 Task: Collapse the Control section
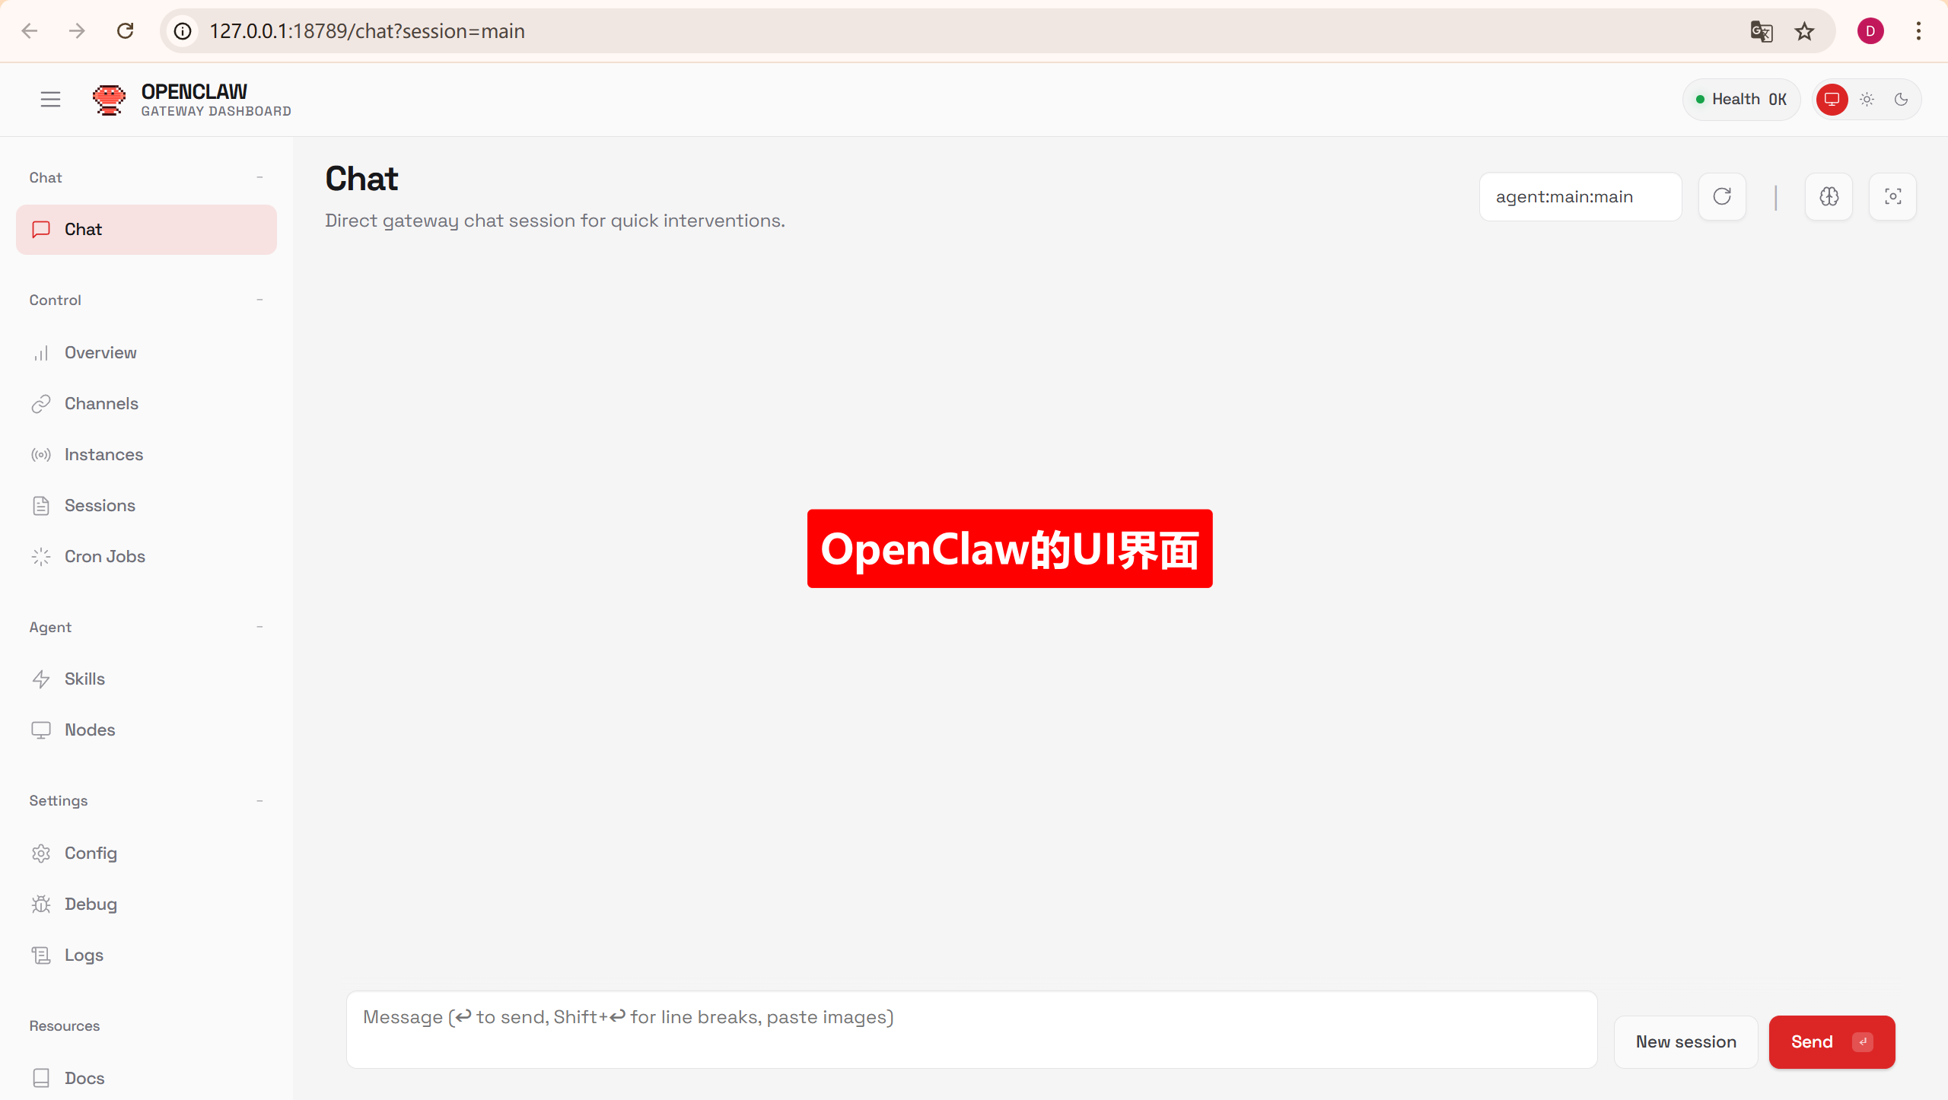click(259, 300)
